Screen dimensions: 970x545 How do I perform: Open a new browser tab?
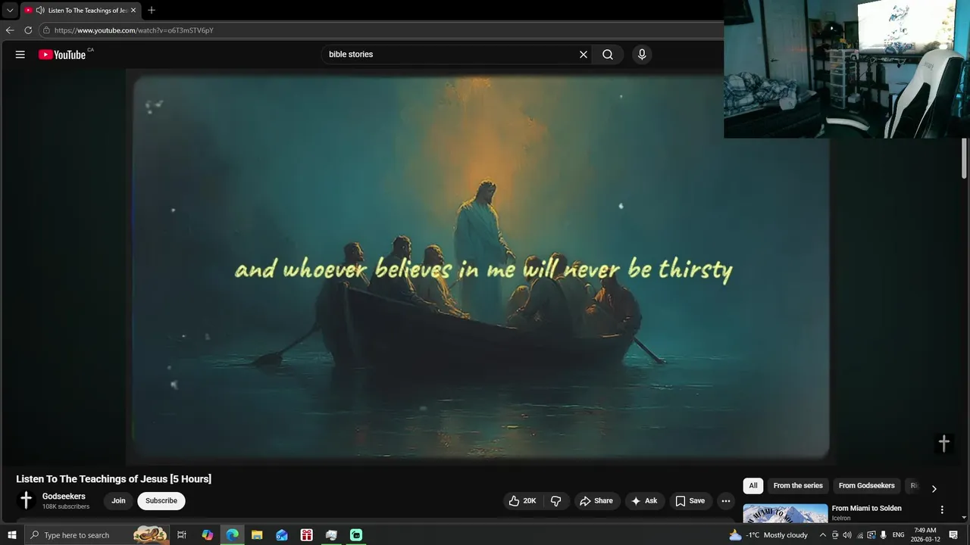[x=152, y=11]
